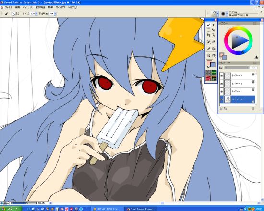Click the Canvas layer thumbnail
The height and width of the screenshot is (211, 264).
228,99
